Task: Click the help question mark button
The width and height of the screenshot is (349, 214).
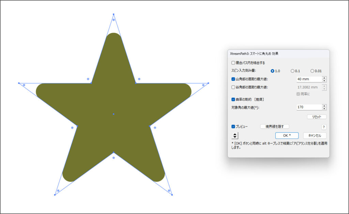Action: pyautogui.click(x=324, y=127)
